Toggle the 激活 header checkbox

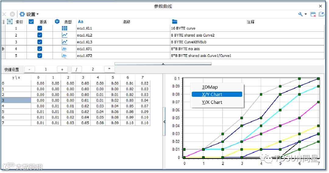tap(31, 22)
